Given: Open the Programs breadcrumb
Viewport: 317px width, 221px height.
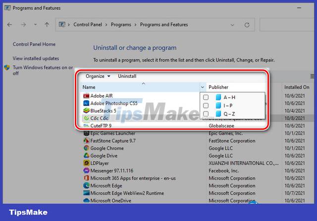Looking at the screenshot, I should 121,25.
